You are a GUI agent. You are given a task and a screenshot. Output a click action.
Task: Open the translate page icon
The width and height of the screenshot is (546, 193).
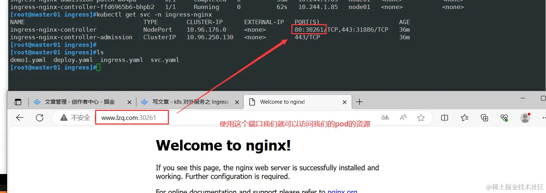pos(385,118)
